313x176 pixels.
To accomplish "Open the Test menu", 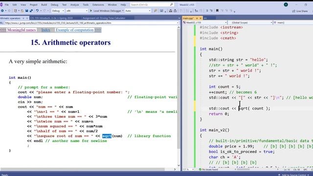I will pyautogui.click(x=64, y=4).
